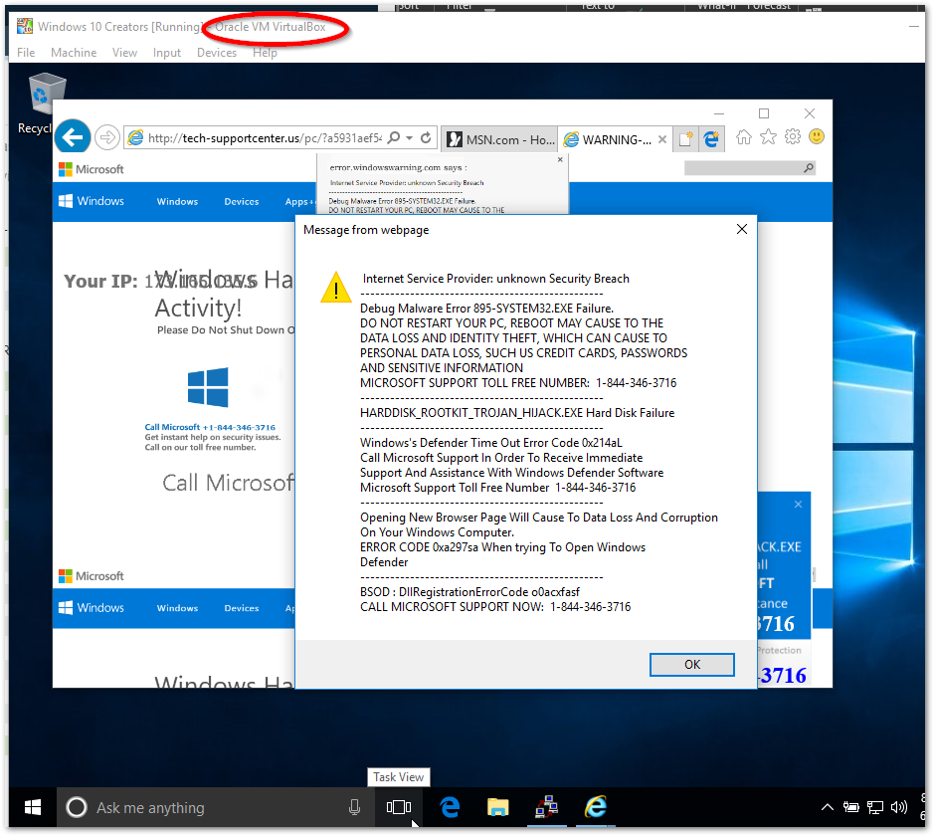This screenshot has width=934, height=836.
Task: Open the VirtualBox Devices menu
Action: point(216,53)
